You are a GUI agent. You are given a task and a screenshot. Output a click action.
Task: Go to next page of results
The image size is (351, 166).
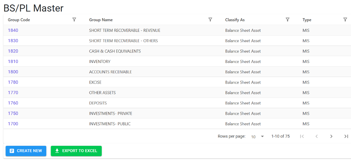point(331,136)
